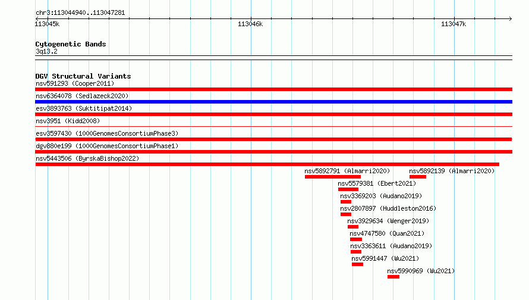Select the red bar under esv3893763
Image resolution: width=529 pixels, height=300 pixels.
click(x=273, y=114)
